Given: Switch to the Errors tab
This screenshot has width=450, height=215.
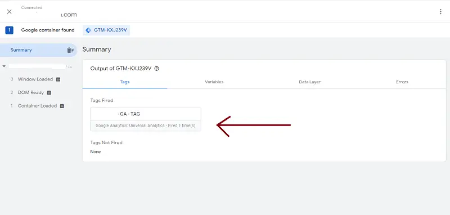Looking at the screenshot, I should (x=402, y=82).
